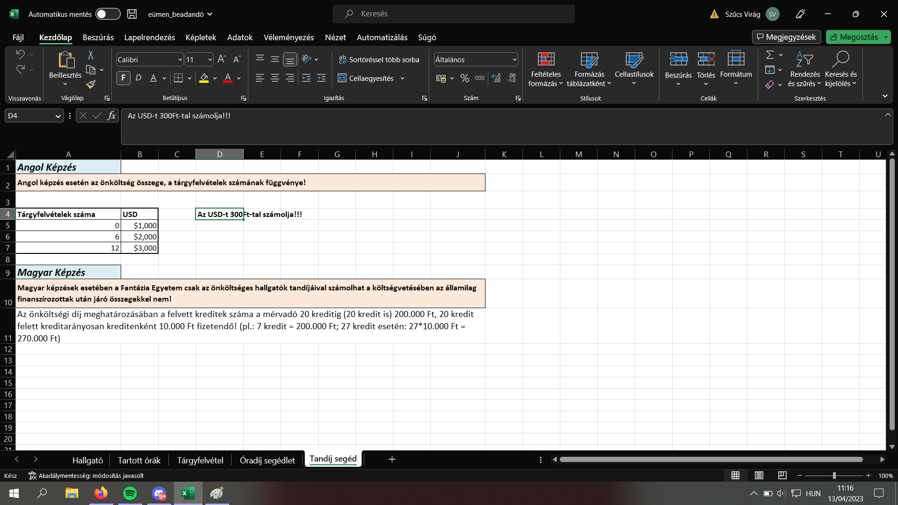
Task: Click the Format Painter brush icon
Action: pyautogui.click(x=91, y=84)
